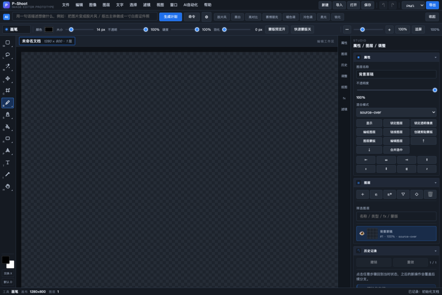Image resolution: width=442 pixels, height=295 pixels.
Task: Delete layer using the trash icon
Action: (430, 194)
